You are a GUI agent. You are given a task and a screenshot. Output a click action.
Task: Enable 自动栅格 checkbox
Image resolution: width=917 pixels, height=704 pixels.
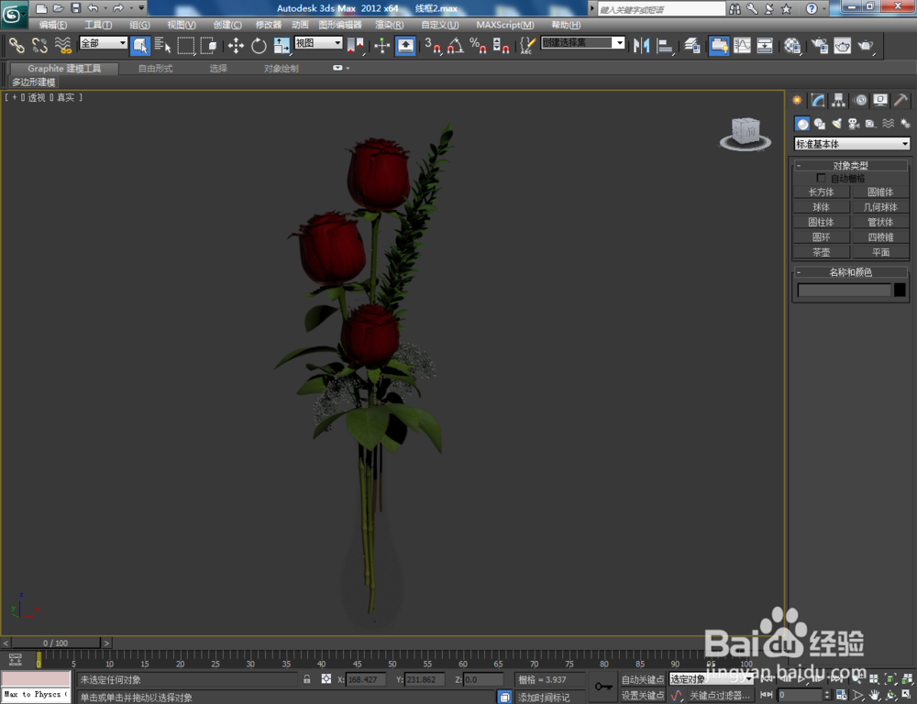[x=821, y=178]
